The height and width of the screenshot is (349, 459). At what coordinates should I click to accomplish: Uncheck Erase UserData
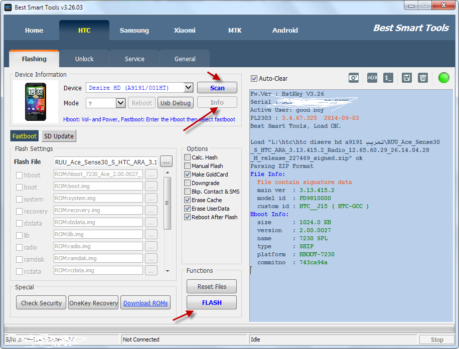pyautogui.click(x=187, y=209)
